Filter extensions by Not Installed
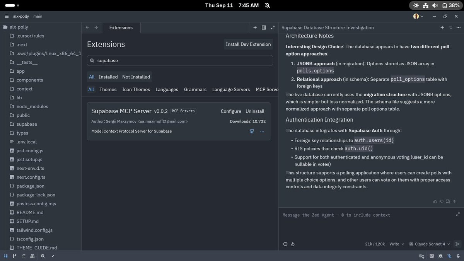Screen dimensions: 464x261 [136, 77]
